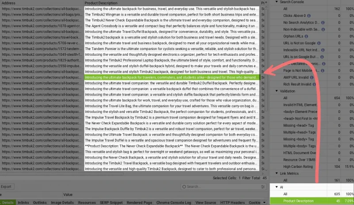Select the Multiple <body> Tags filter
The width and height of the screenshot is (354, 205).
312,146
